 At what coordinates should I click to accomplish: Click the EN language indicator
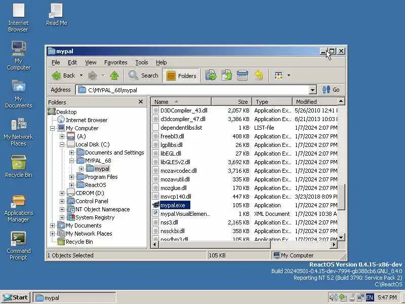pos(370,297)
